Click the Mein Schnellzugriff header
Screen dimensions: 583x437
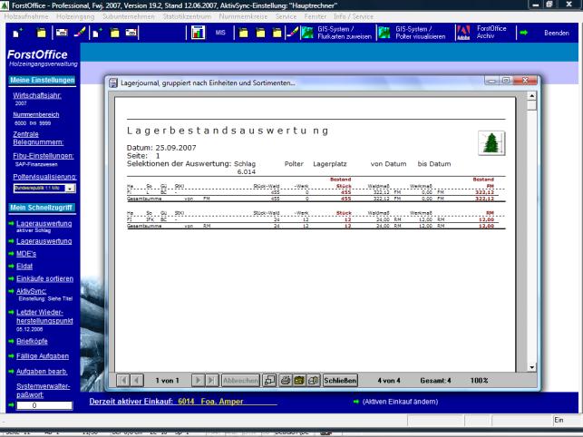(x=42, y=208)
